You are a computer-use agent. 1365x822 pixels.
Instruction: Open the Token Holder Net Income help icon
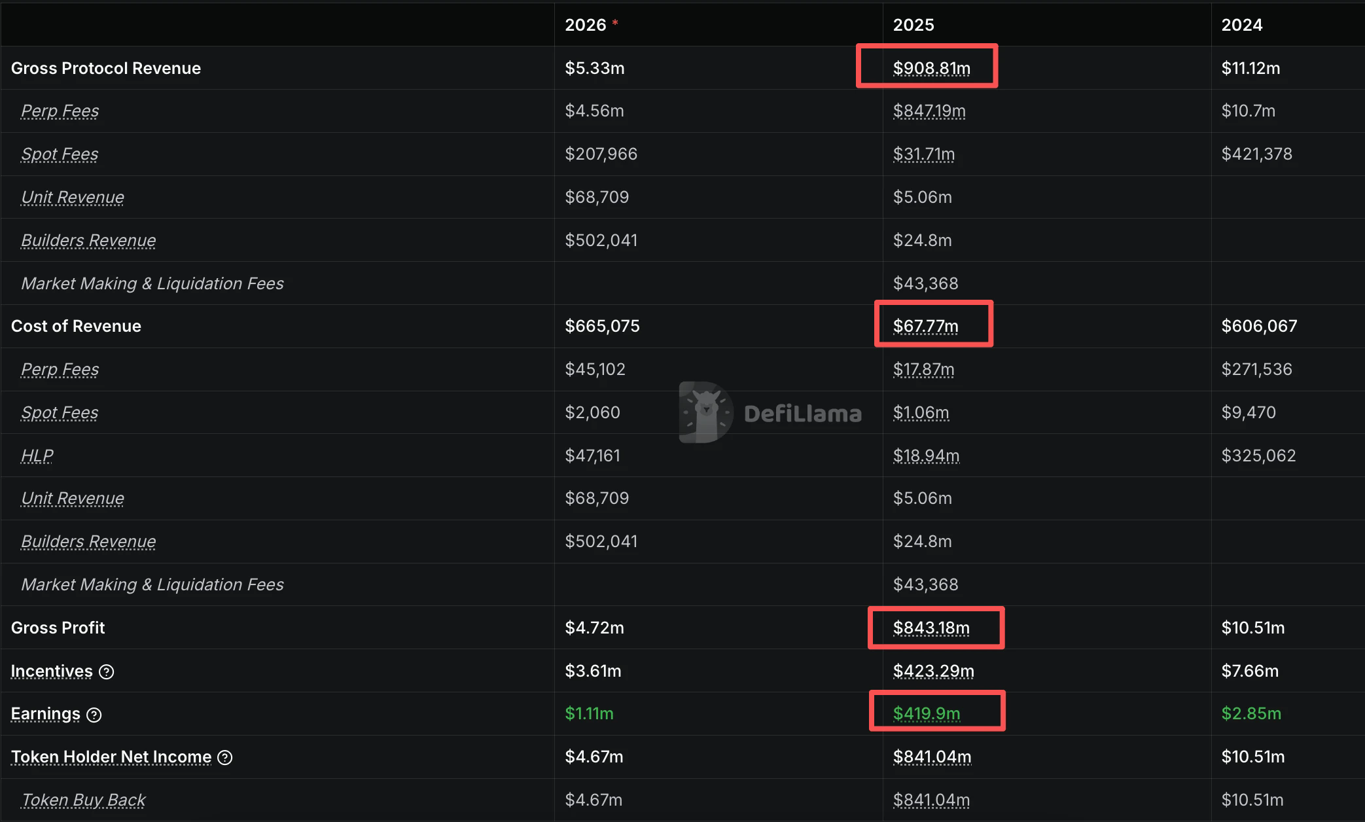225,758
